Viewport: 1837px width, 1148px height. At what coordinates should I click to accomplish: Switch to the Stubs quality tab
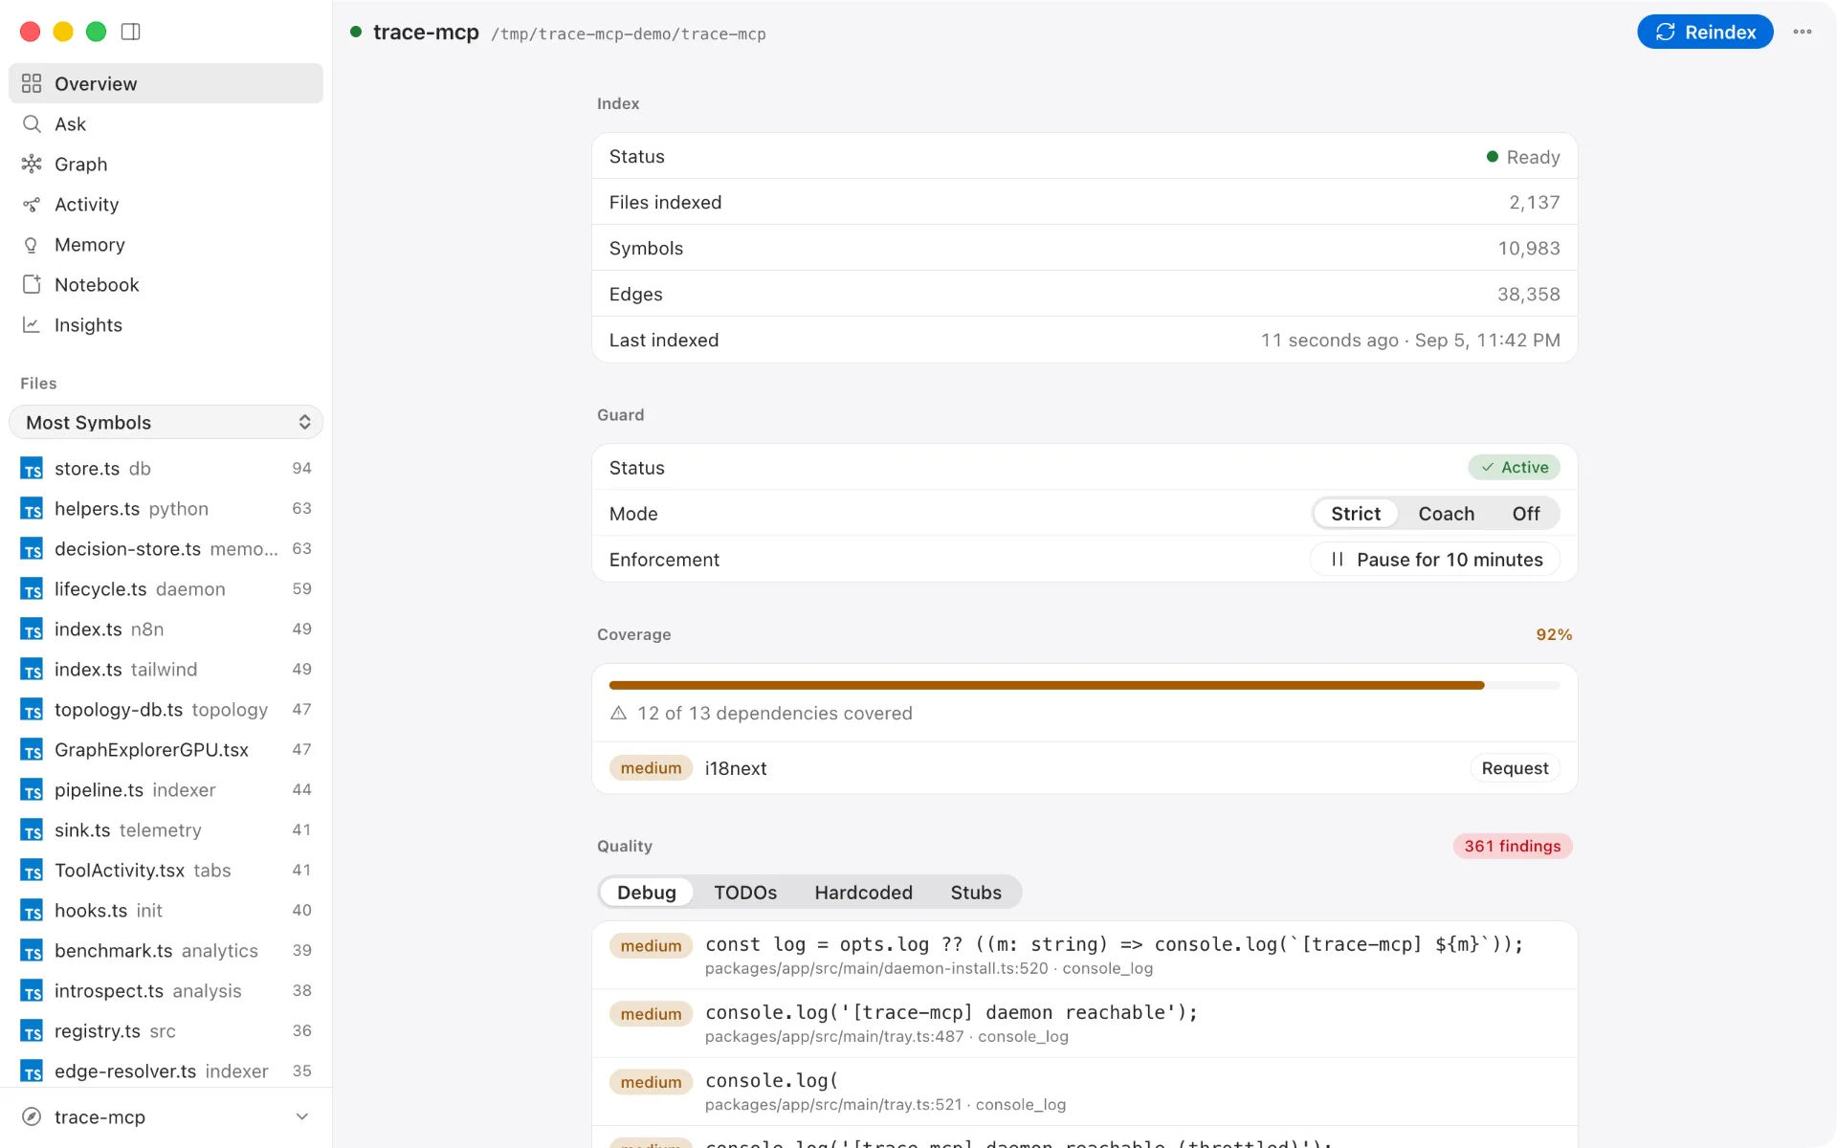tap(976, 893)
